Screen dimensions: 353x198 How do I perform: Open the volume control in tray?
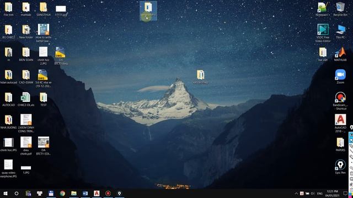(313, 194)
